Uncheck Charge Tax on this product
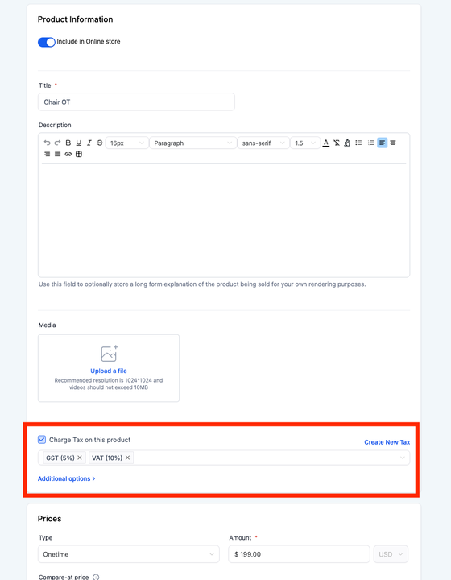 tap(42, 440)
